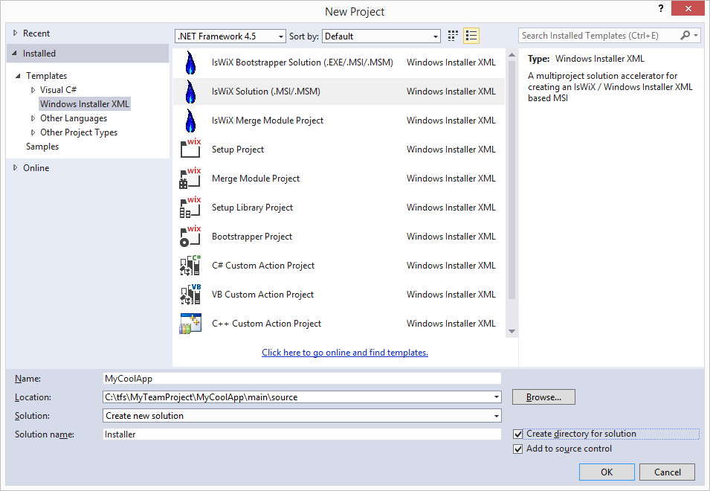Select 'IsWiX Bootstrapper Solution (.EXE/.MSI/.MSM)' template name
710x491 pixels.
303,62
